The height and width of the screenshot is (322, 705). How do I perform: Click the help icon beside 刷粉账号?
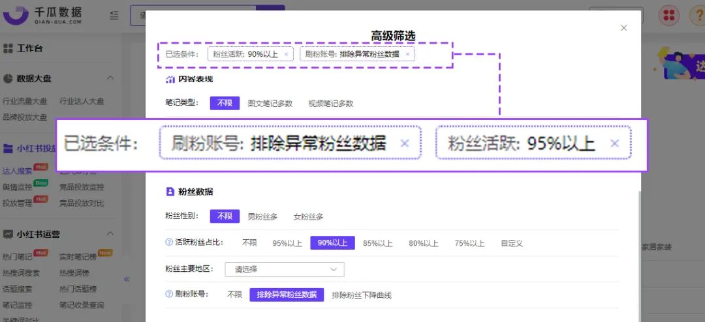coord(169,294)
